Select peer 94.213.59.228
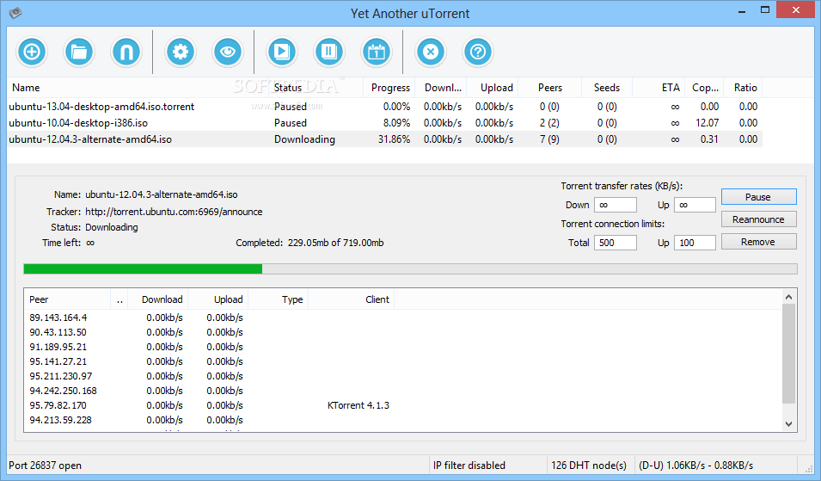Viewport: 821px width, 481px height. (61, 420)
